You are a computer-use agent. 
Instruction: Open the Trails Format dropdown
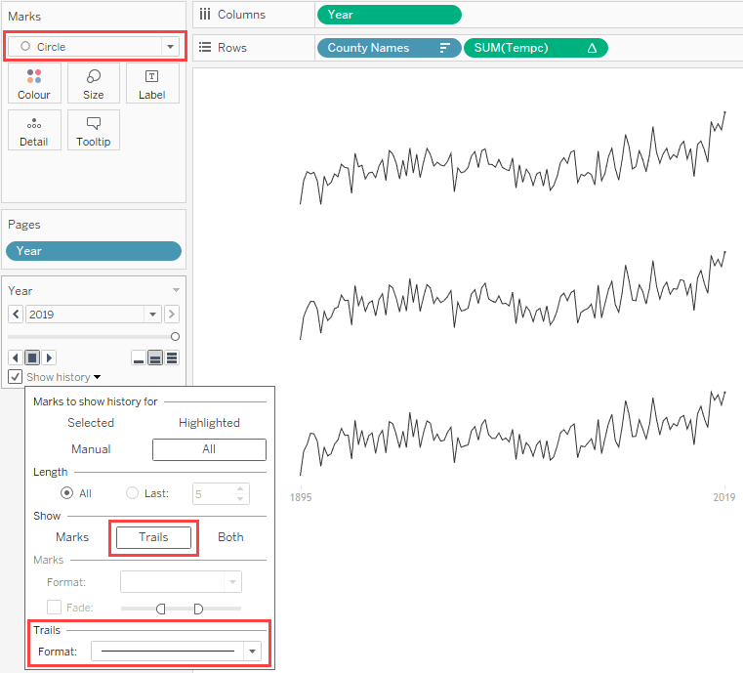[x=253, y=651]
